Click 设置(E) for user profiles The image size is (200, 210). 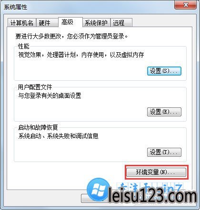[164, 112]
